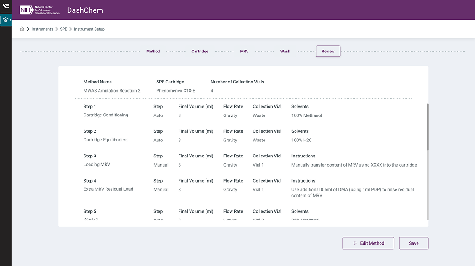475x266 pixels.
Task: Open the layers stack sidebar item
Action: pos(5,20)
